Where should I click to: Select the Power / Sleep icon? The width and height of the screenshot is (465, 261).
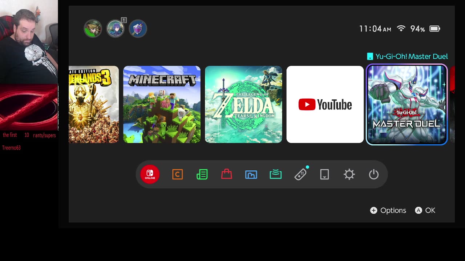coord(374,174)
